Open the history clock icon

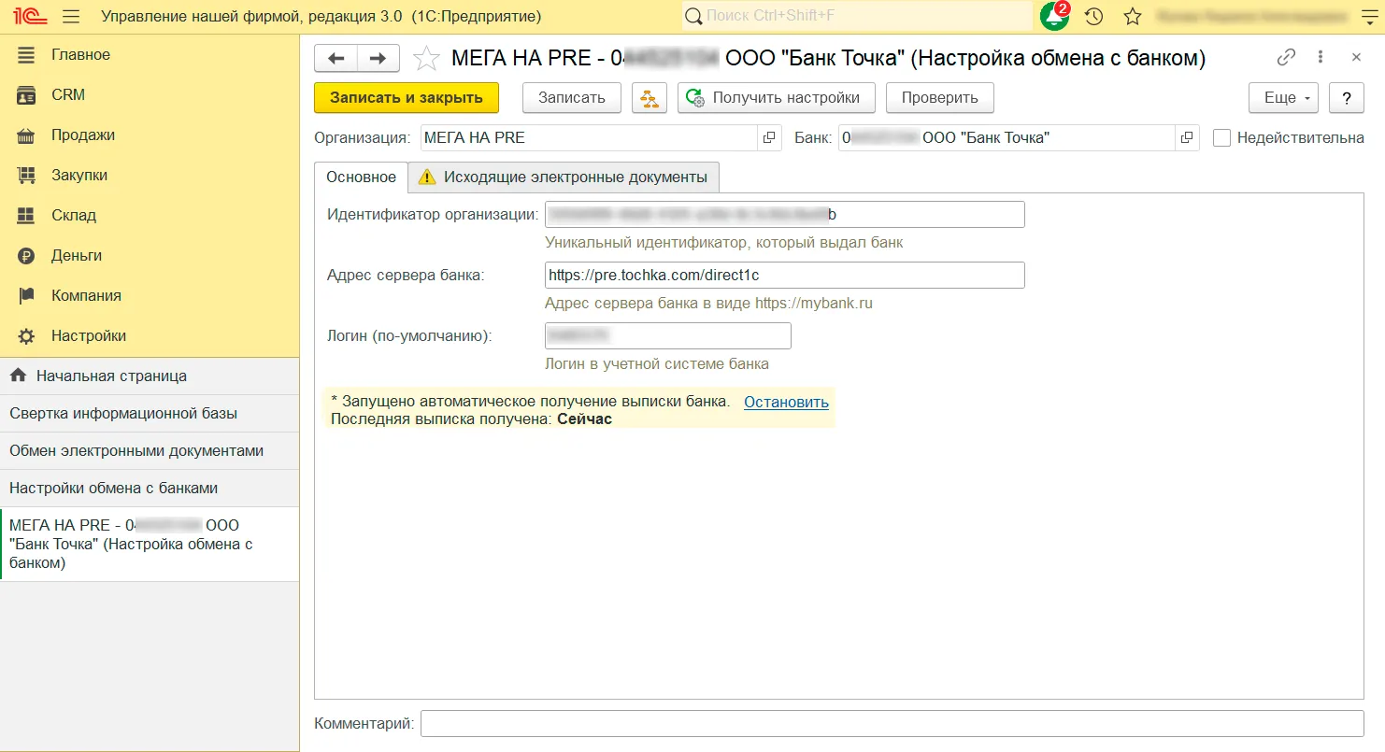tap(1093, 16)
